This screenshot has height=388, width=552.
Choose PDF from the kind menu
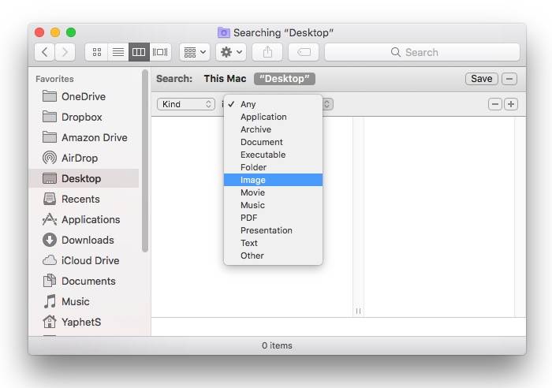coord(273,218)
